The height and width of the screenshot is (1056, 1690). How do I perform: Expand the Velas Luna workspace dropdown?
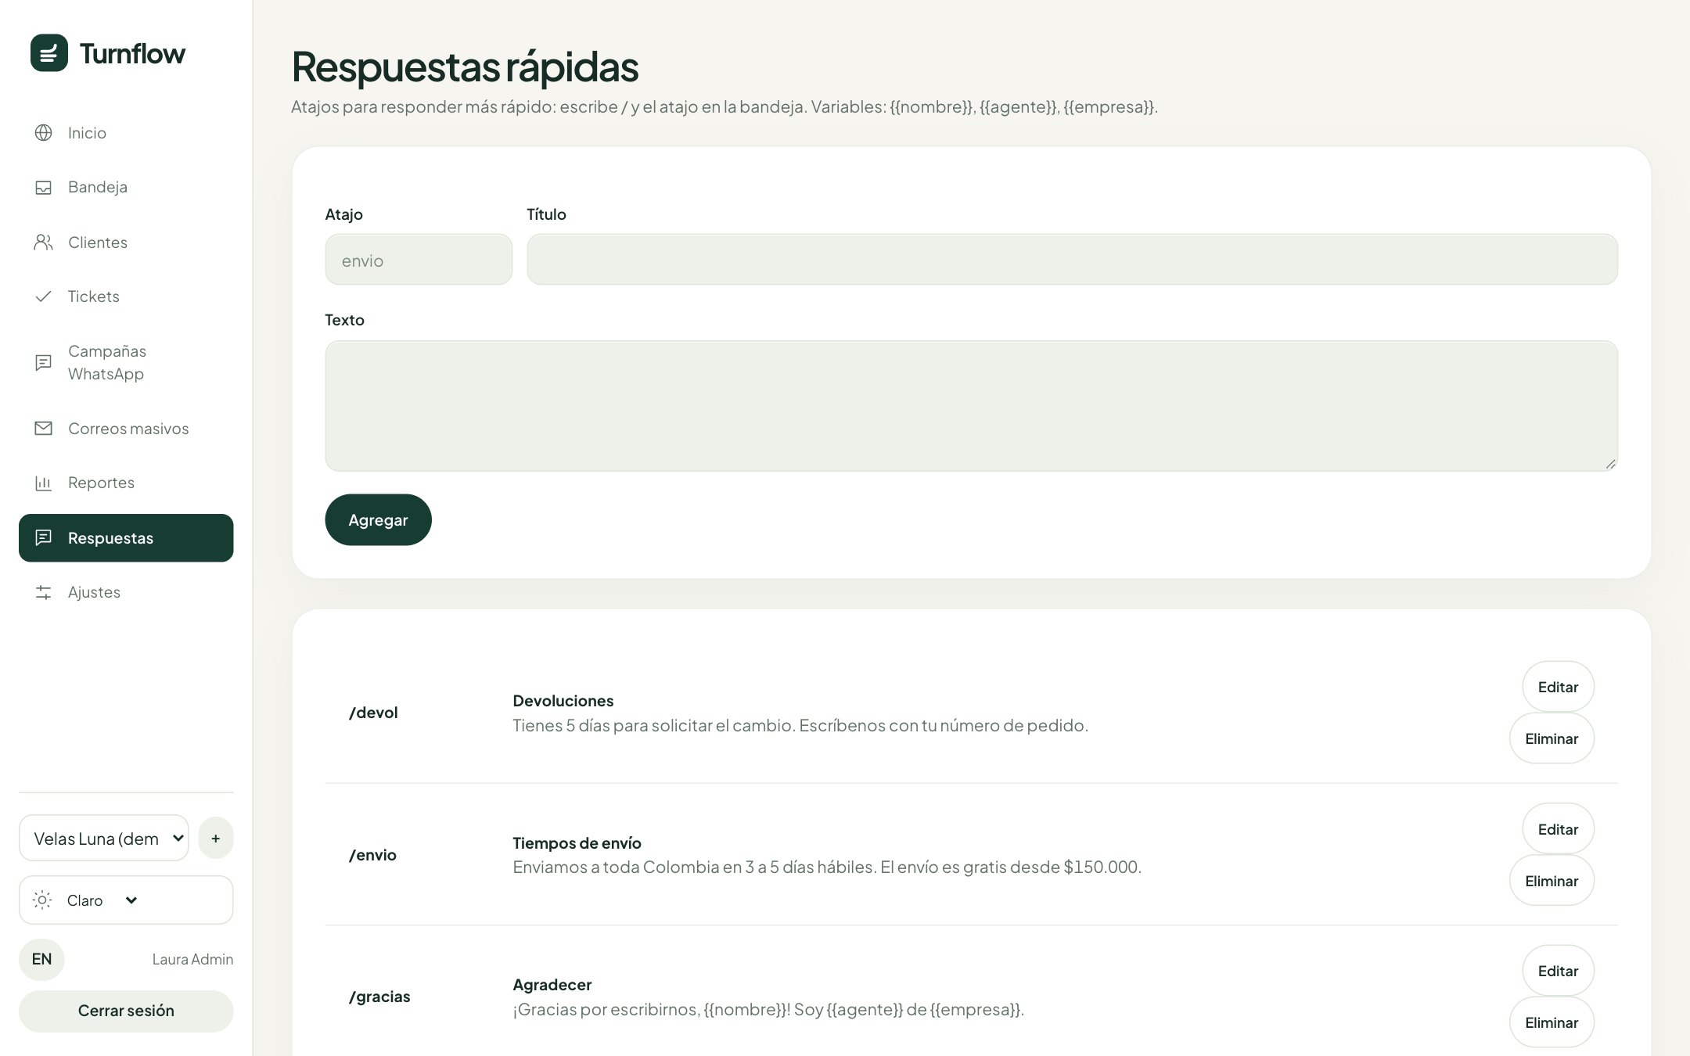pyautogui.click(x=104, y=839)
